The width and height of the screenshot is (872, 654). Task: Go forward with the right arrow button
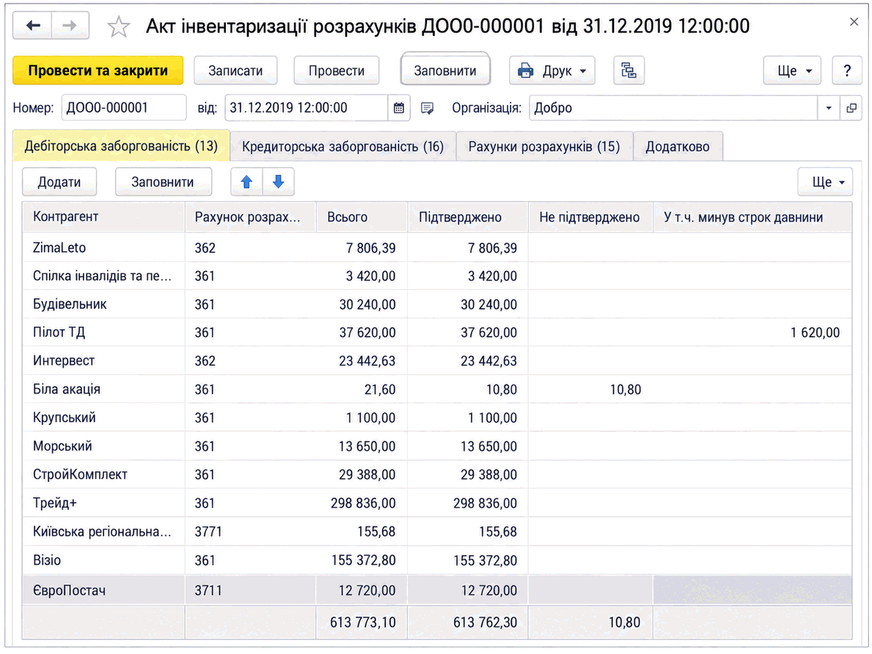(70, 26)
